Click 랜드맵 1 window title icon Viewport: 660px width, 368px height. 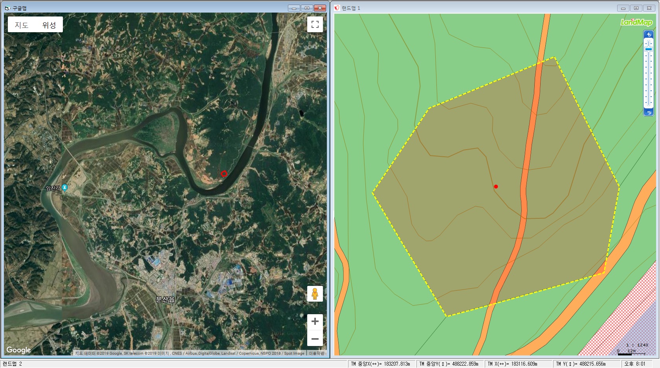337,8
